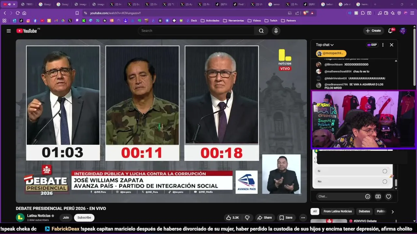
Task: Focus the YouTube search field
Action: (196, 31)
